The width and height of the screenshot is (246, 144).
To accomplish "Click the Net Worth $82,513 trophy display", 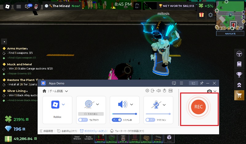I will tap(176, 6).
